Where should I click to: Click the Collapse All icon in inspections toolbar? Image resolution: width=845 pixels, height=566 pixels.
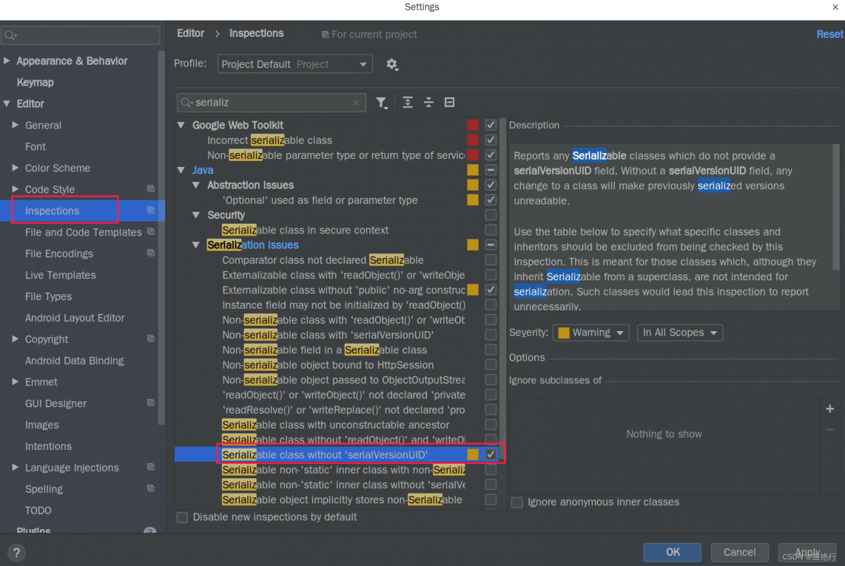point(428,102)
